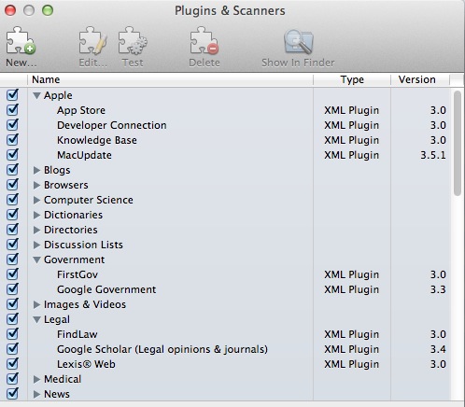The image size is (465, 407).
Task: Disable the FirstGov checkbox
Action: [x=12, y=274]
